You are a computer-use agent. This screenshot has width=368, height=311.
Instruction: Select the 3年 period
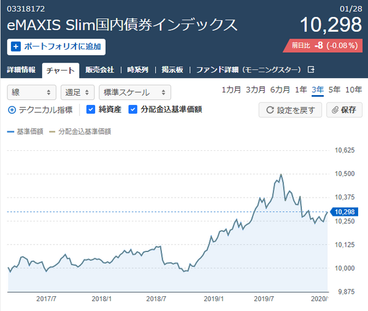(318, 90)
